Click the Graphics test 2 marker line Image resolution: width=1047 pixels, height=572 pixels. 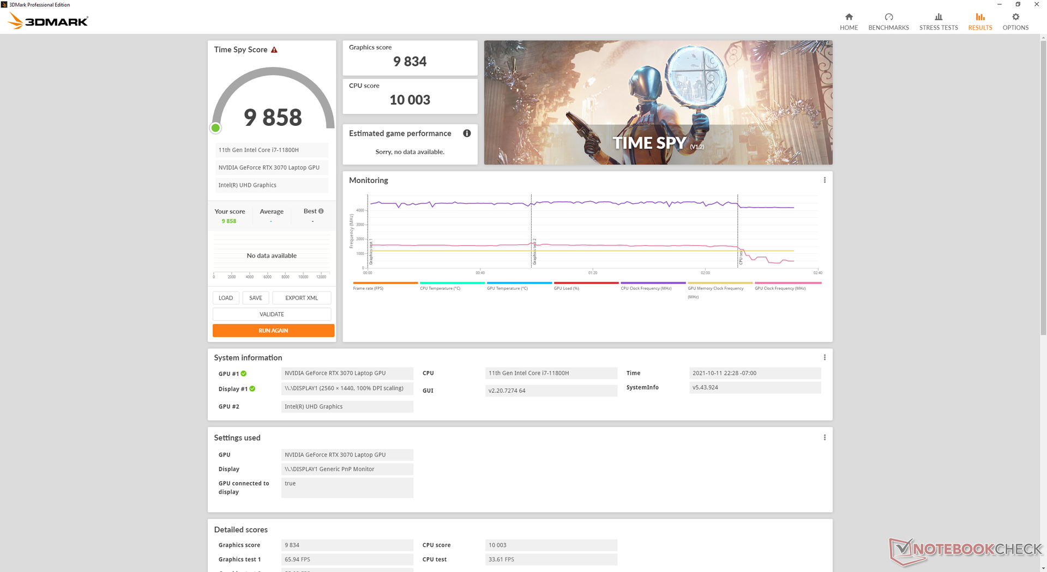pos(532,232)
